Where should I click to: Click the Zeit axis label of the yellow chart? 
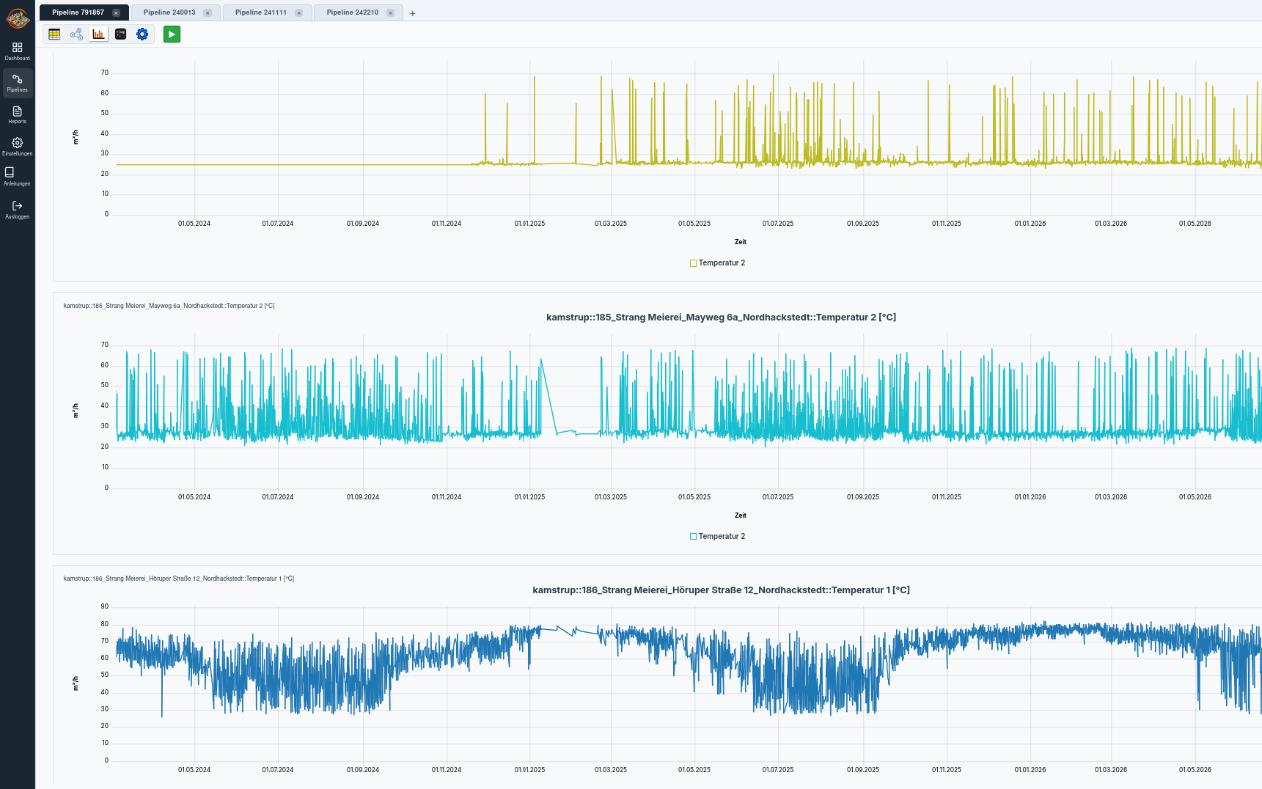coord(741,242)
